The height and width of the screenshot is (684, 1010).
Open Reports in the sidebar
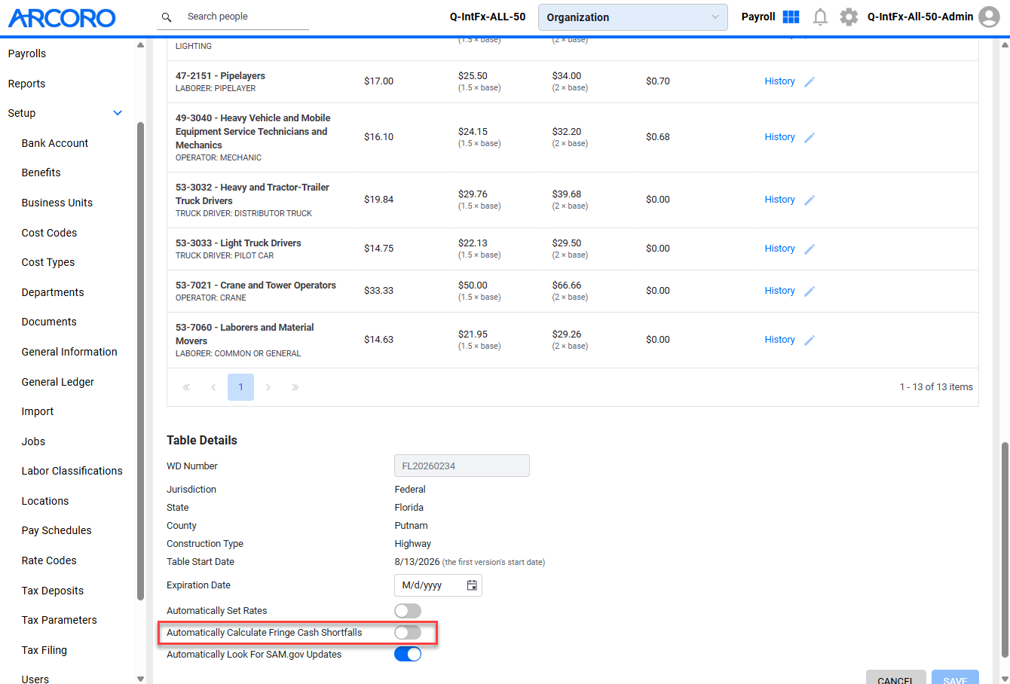[26, 84]
